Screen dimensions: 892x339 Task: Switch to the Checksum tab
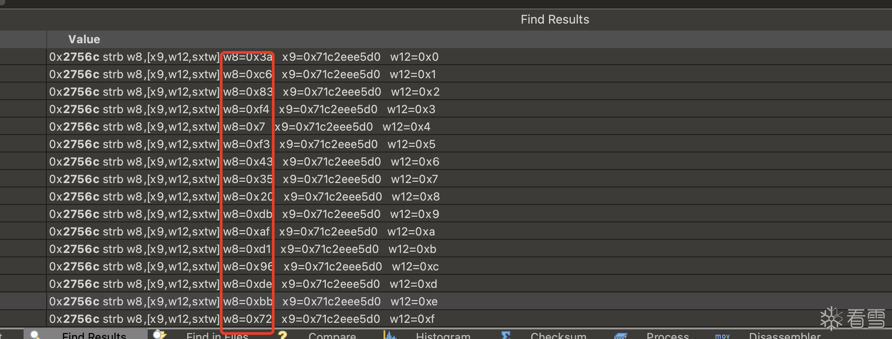[558, 336]
